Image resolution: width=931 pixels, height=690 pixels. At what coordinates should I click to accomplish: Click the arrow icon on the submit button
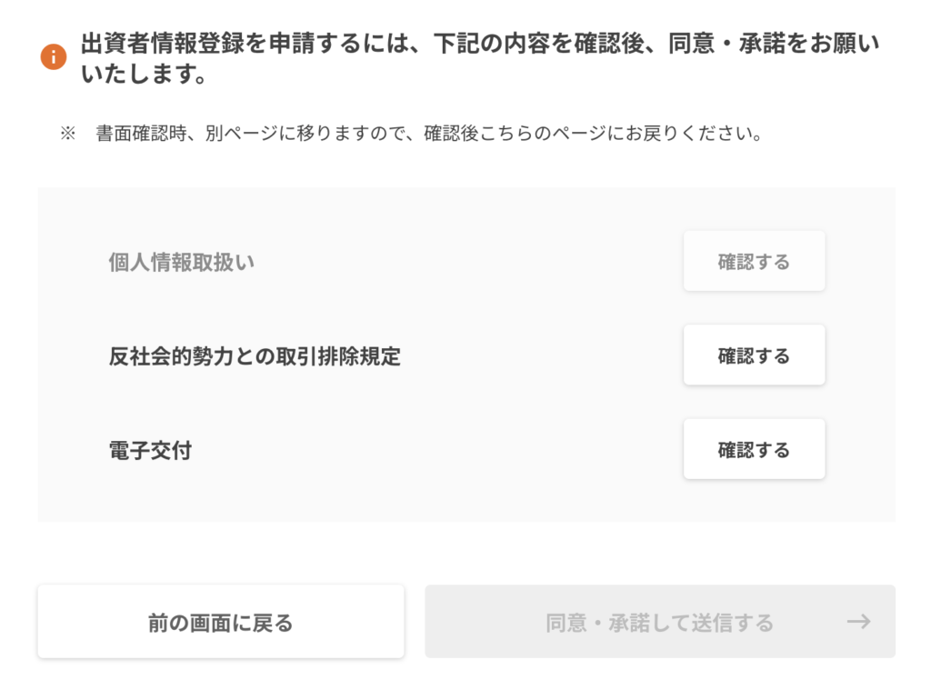click(858, 622)
